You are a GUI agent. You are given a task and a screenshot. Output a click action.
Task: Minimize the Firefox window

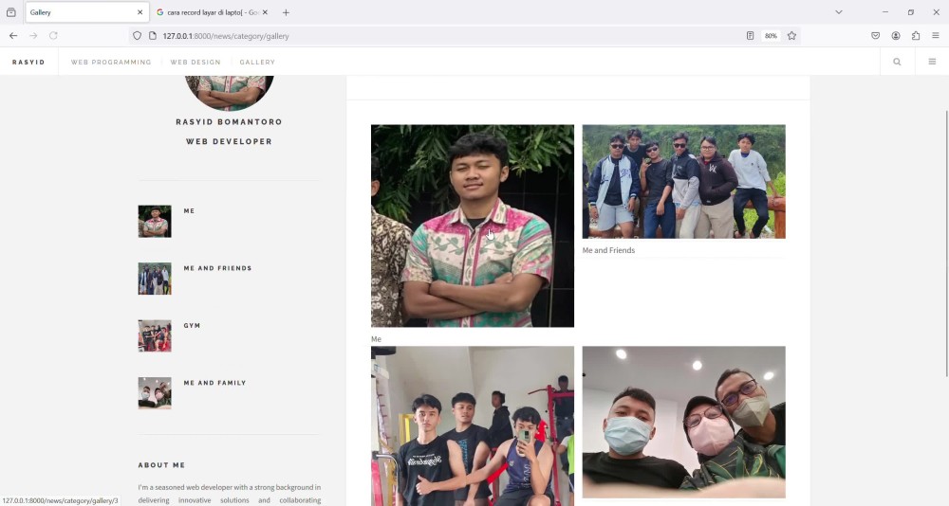(884, 12)
